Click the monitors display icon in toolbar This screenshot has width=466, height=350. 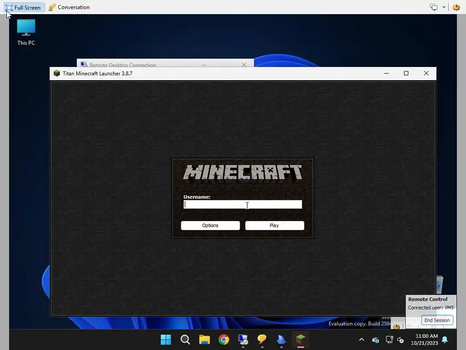434,7
